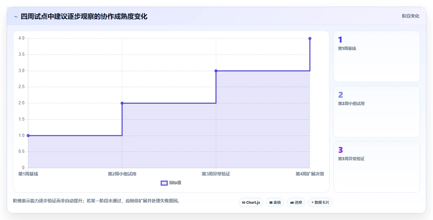
Task: Click the data point at 第1周基线
Action: click(28, 136)
